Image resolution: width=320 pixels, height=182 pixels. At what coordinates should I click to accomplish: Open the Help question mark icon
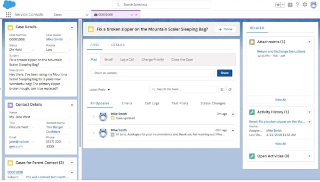(x=297, y=5)
